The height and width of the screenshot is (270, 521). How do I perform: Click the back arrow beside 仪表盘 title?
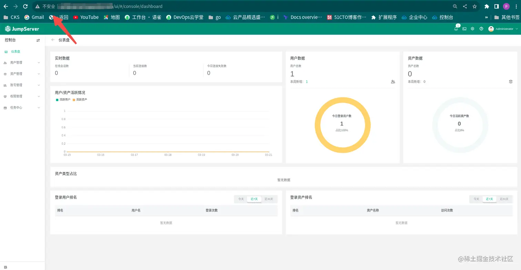[53, 40]
